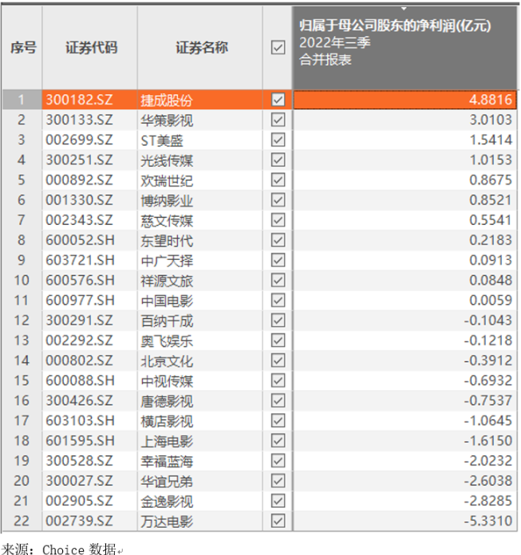Toggle checkbox in the 唐德影视 row

click(278, 400)
